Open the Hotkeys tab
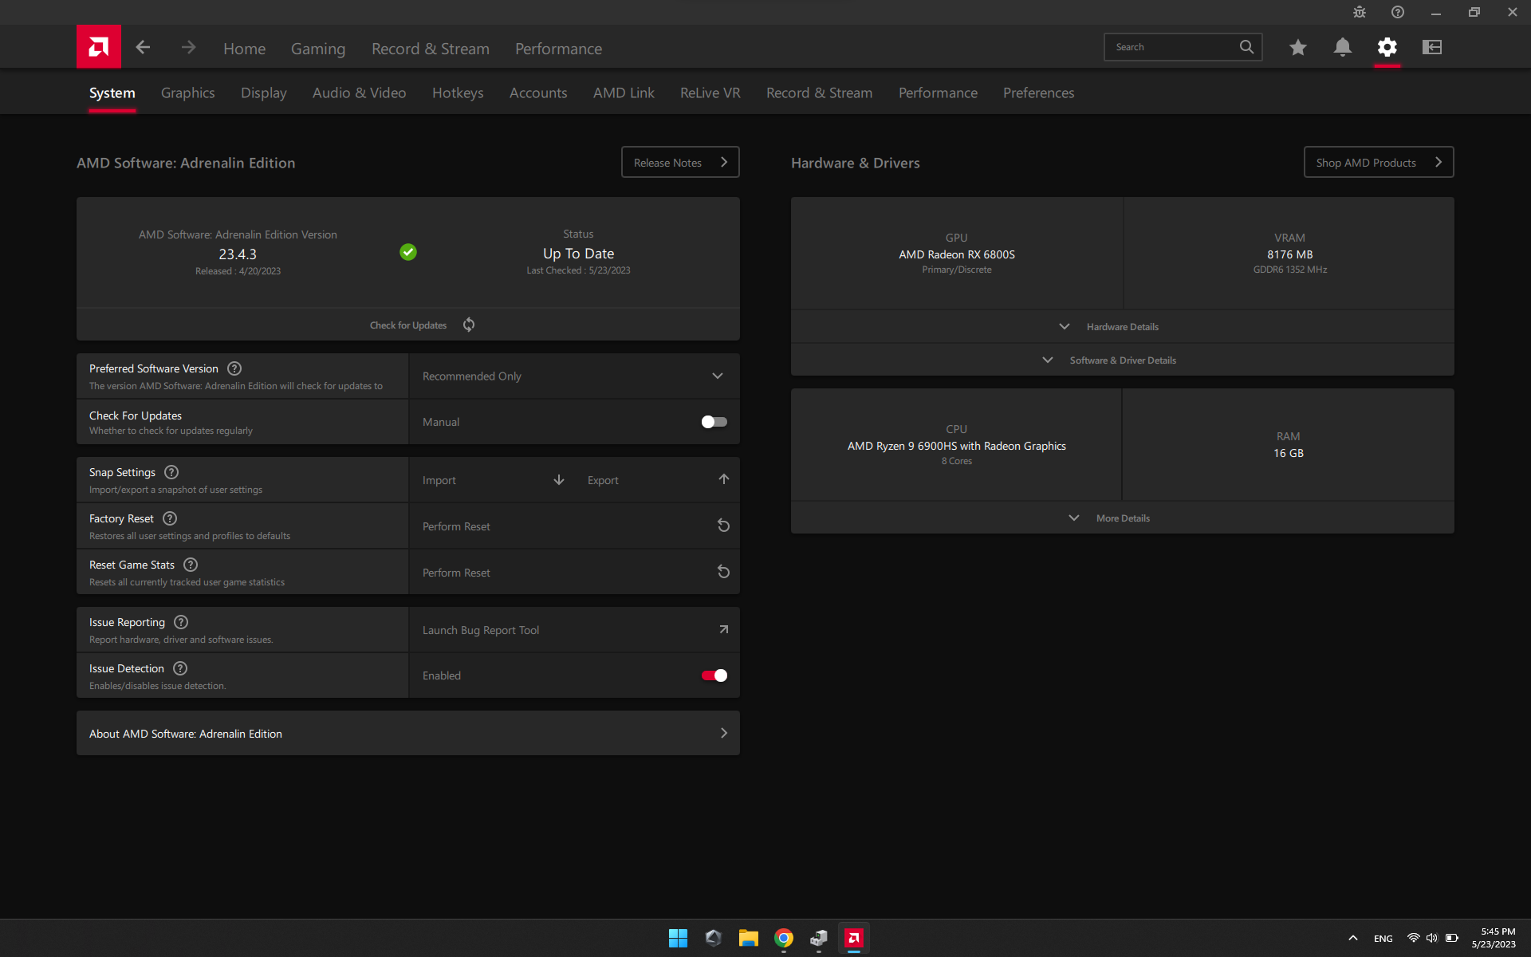Viewport: 1531px width, 957px height. click(458, 93)
